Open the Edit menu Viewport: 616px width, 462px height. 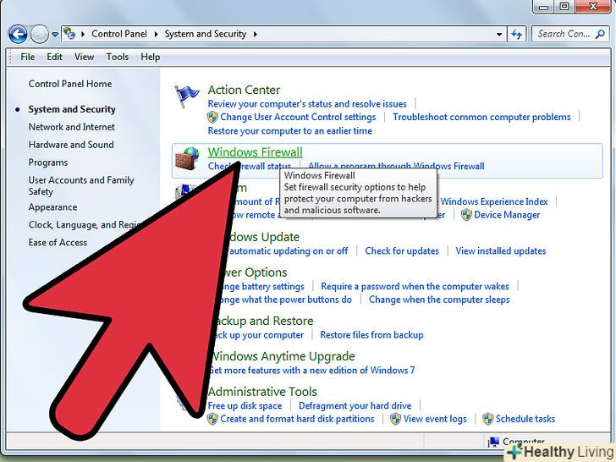(55, 57)
